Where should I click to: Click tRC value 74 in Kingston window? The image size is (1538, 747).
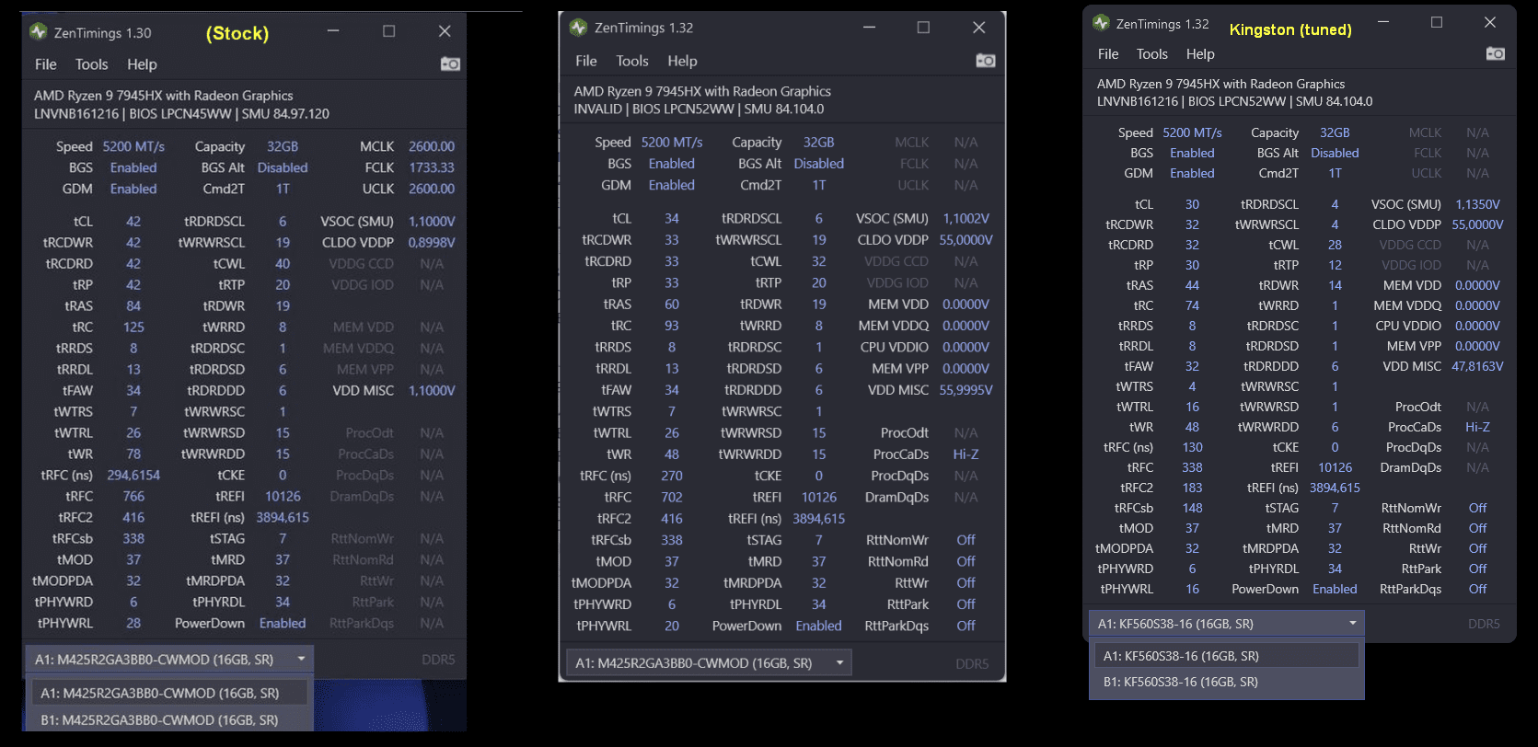click(1192, 305)
